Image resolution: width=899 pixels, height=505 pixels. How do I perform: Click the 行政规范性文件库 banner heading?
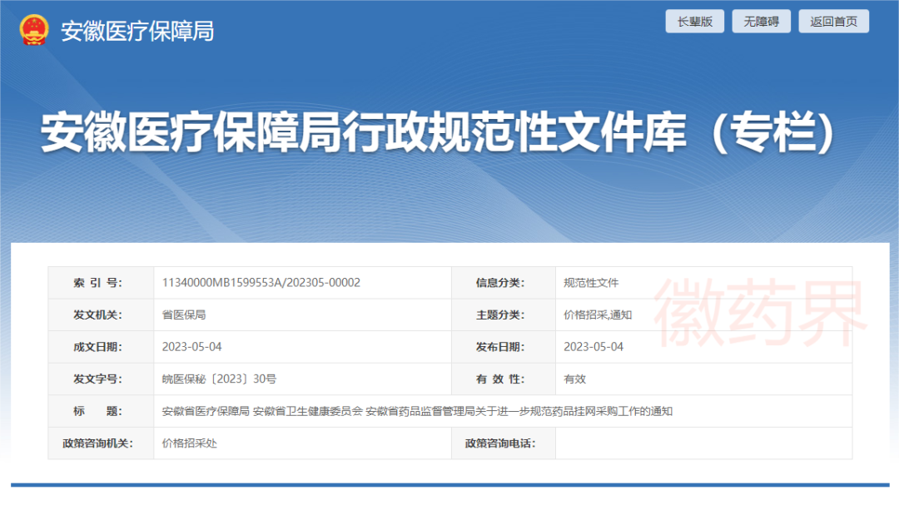tap(438, 132)
